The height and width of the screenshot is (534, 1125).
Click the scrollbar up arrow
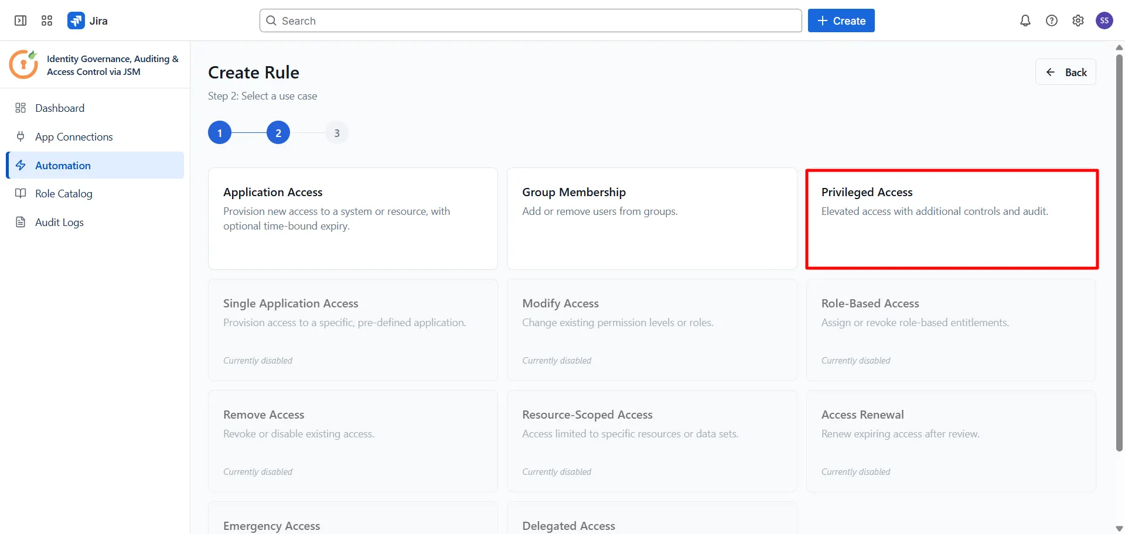pos(1119,47)
